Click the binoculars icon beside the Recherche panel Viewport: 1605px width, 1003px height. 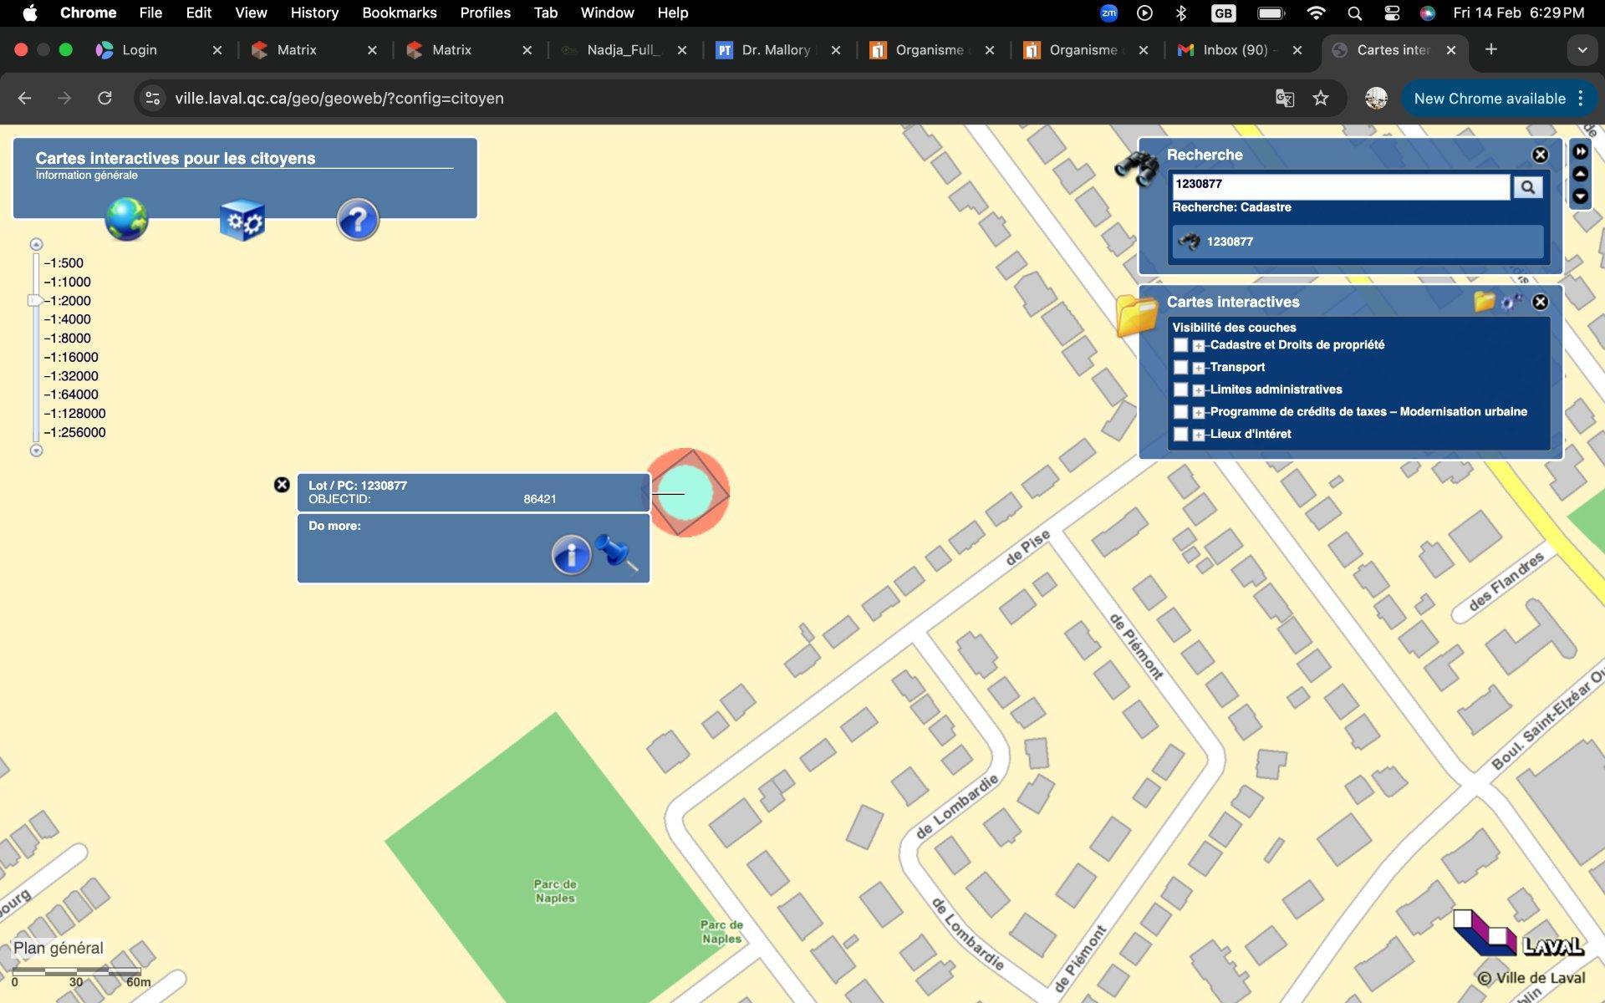tap(1136, 168)
